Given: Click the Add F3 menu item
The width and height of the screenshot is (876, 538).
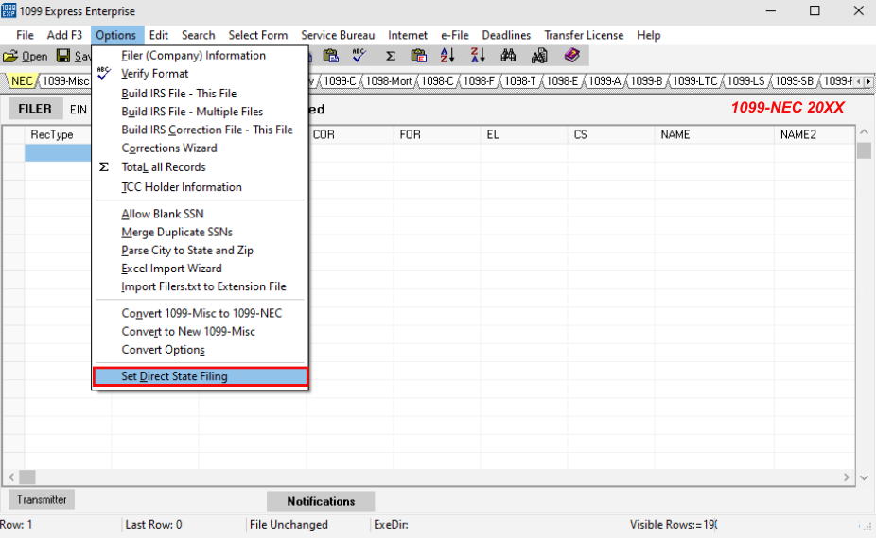Looking at the screenshot, I should click(x=64, y=35).
